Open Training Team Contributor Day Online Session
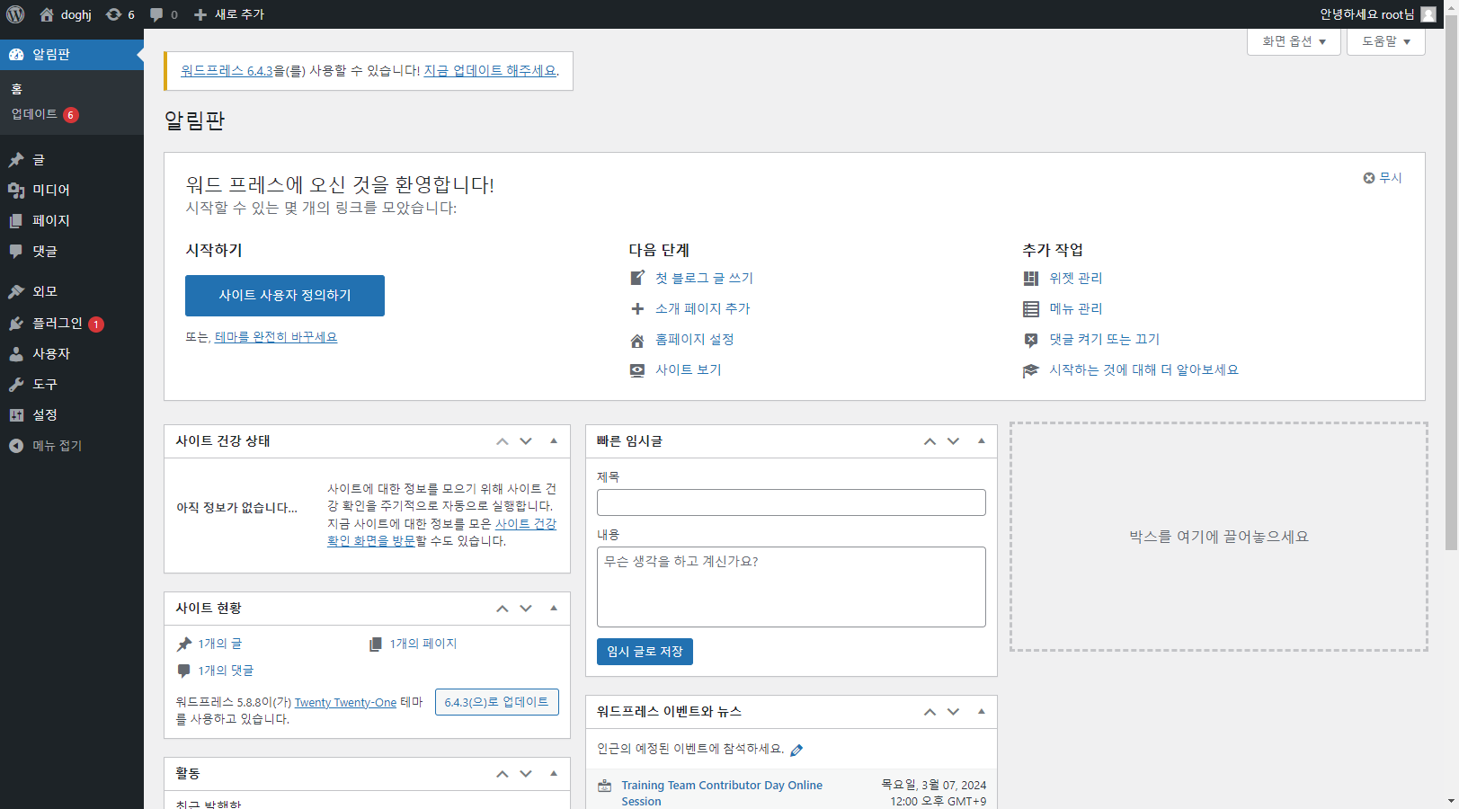 tap(722, 793)
